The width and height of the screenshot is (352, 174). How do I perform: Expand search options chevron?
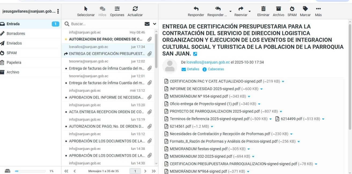154,24
